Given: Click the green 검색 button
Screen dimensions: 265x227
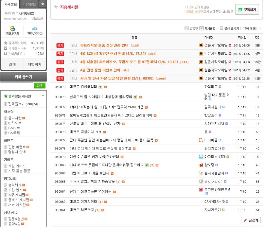Looking at the screenshot, I should (39, 85).
